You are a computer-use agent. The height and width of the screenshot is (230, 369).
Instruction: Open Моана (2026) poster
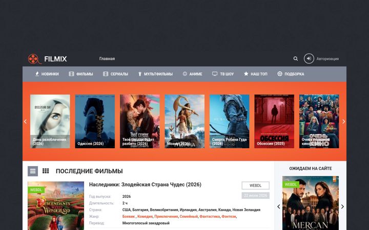(184, 121)
